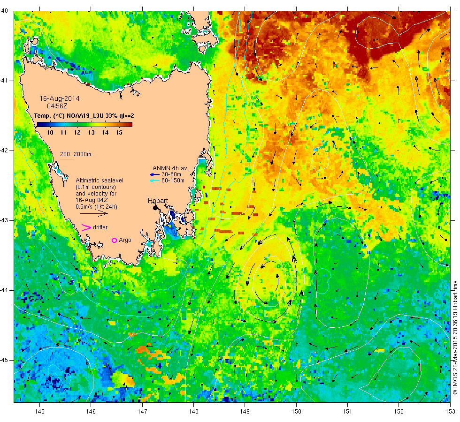Screen dimensions: 460x422
Task: Click the 16-Aug-2014 date label
Action: pos(60,98)
